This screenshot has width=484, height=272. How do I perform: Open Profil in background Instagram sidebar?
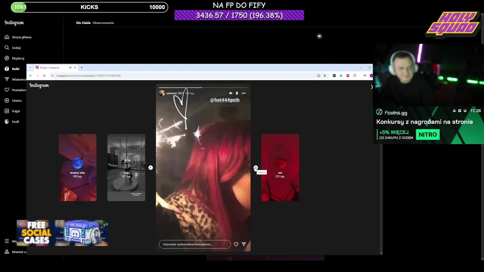(12, 122)
